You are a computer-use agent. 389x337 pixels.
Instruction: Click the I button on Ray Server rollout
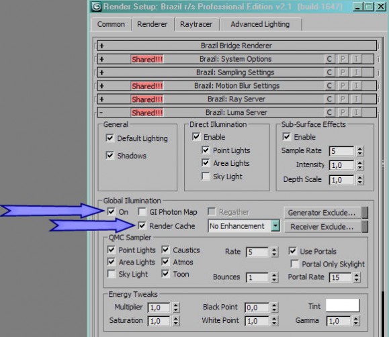(x=356, y=99)
